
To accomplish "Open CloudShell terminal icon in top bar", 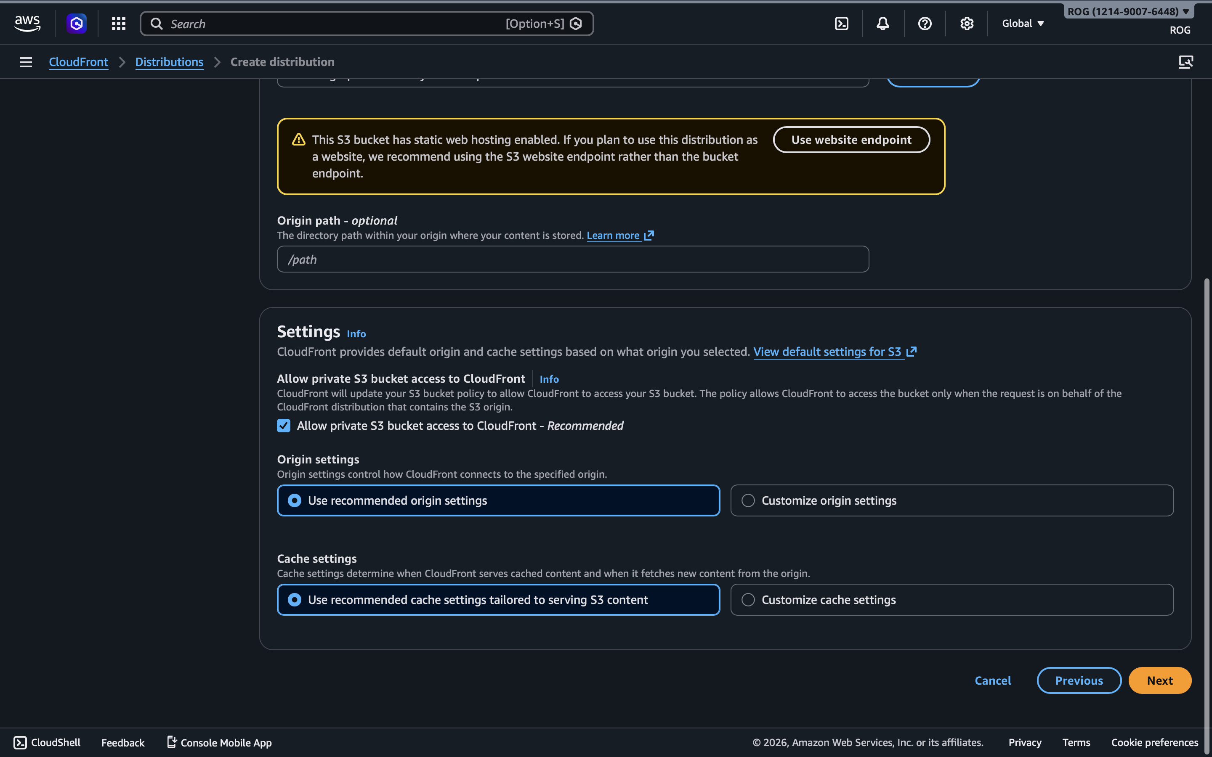I will tap(841, 24).
